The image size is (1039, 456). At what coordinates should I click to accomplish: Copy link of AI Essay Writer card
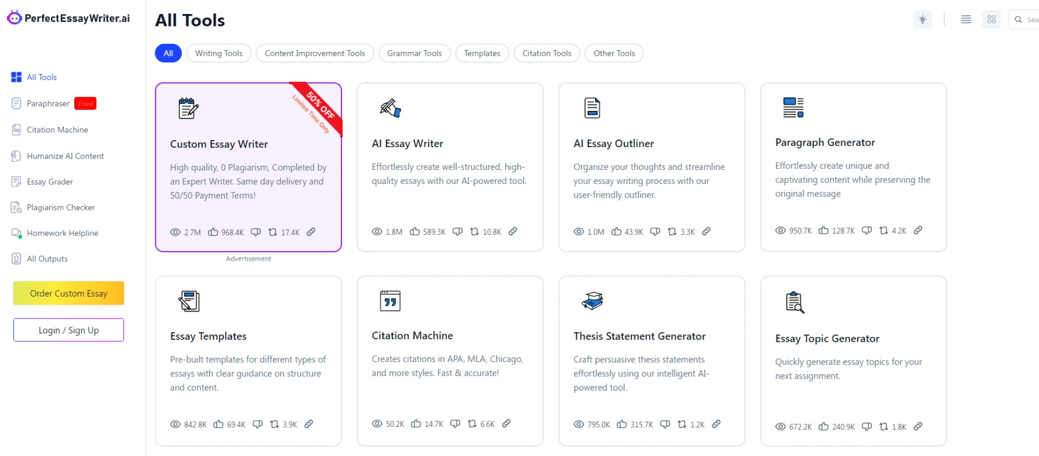pyautogui.click(x=513, y=232)
